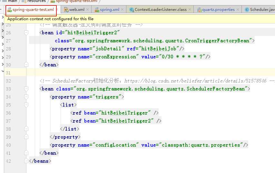The image size is (275, 173).
Task: Click the 'Application context not configured' banner
Action: click(x=139, y=19)
